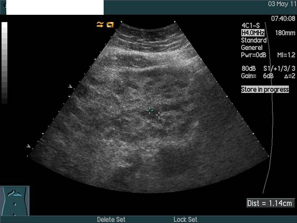This screenshot has width=297, height=223.
Task: Click the Standard preset label
Action: (x=253, y=40)
